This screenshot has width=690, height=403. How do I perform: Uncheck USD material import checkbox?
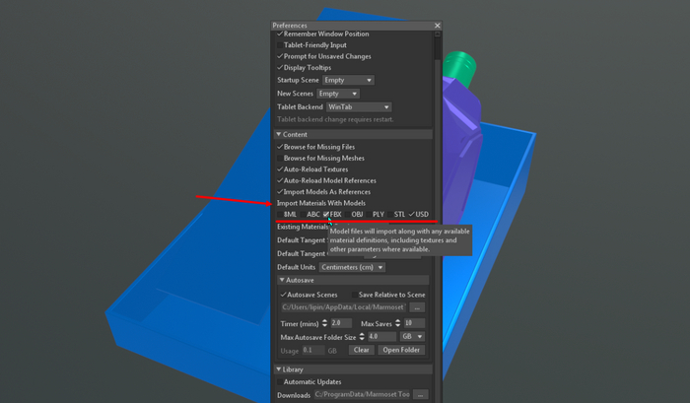[411, 214]
